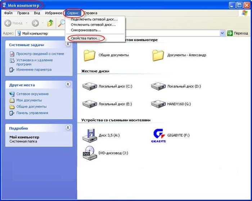Open the address bar dropdown arrow
This screenshot has width=252, height=201.
point(222,33)
